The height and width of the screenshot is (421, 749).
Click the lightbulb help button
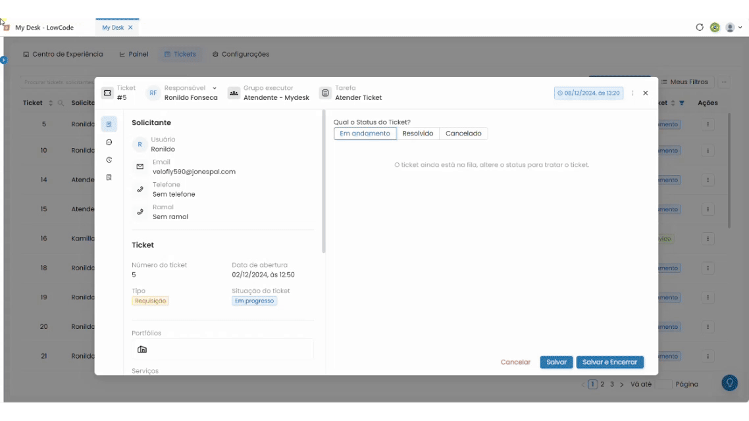click(x=729, y=383)
